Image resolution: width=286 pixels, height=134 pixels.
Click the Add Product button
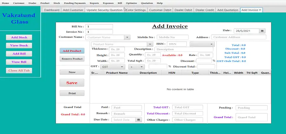click(72, 51)
